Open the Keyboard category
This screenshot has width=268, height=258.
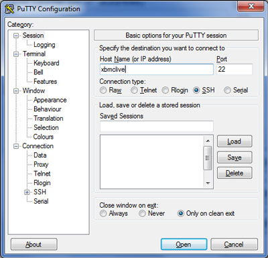point(46,63)
